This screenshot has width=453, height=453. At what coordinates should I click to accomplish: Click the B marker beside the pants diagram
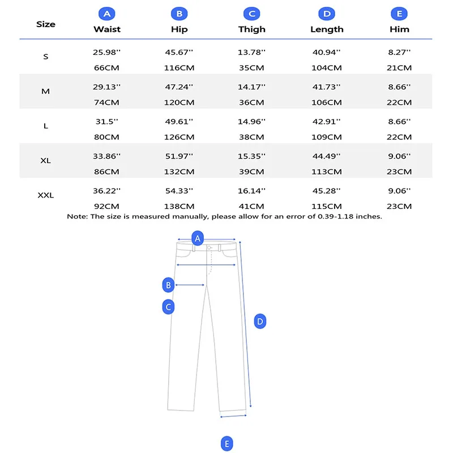168,285
